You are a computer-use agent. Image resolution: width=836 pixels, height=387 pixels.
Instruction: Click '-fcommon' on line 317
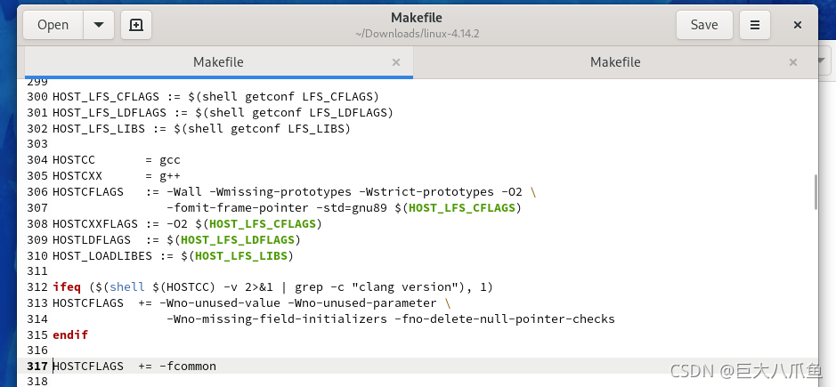pos(188,367)
